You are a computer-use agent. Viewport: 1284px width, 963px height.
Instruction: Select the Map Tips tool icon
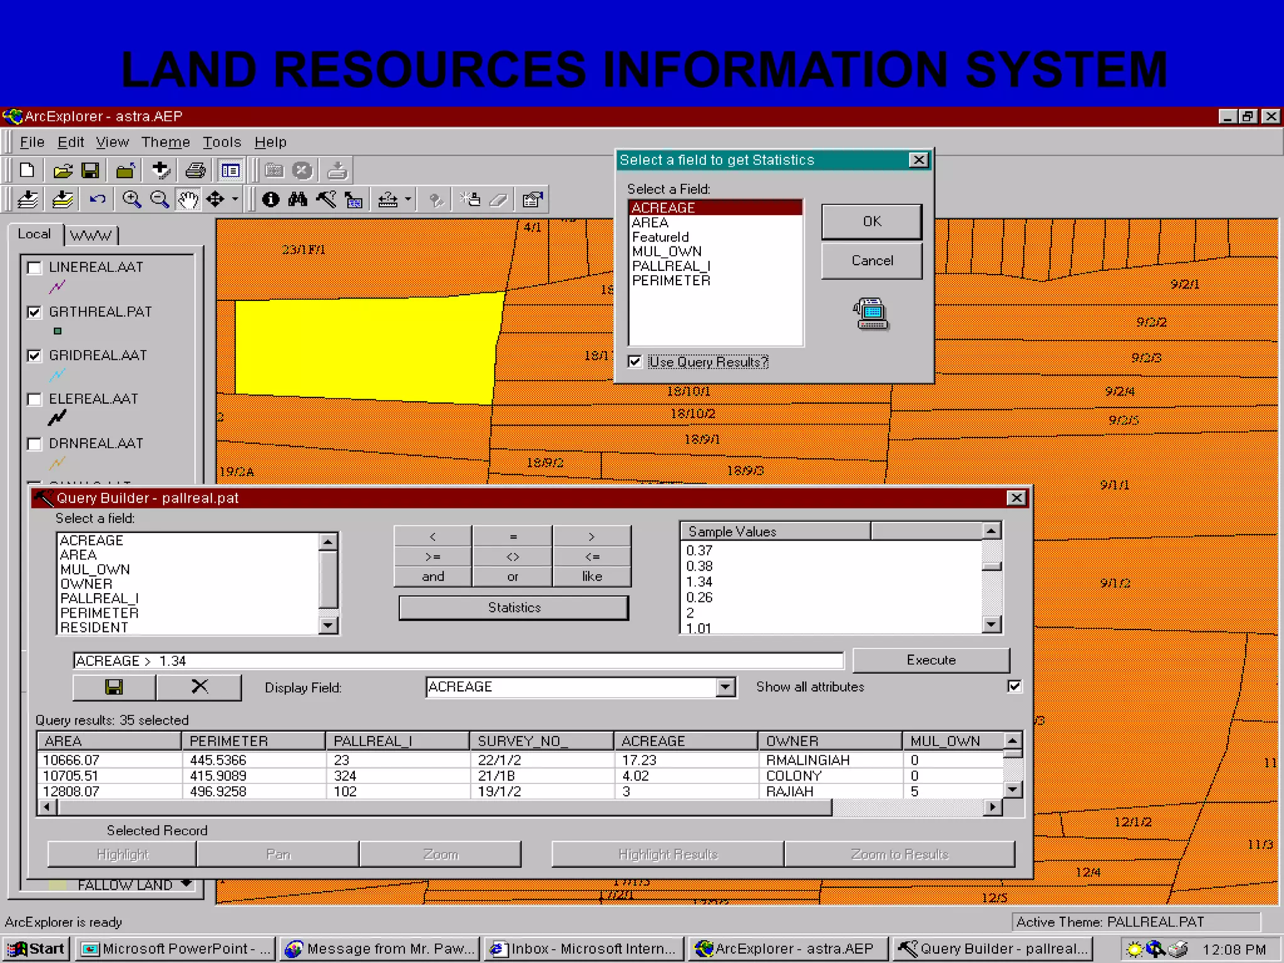(x=354, y=200)
